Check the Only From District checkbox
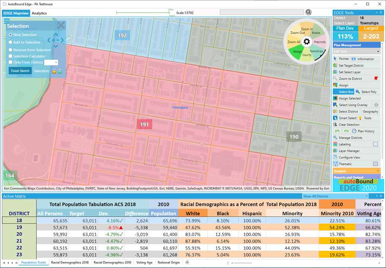 tap(10, 62)
